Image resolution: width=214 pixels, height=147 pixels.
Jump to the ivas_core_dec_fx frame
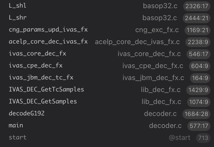[37, 54]
